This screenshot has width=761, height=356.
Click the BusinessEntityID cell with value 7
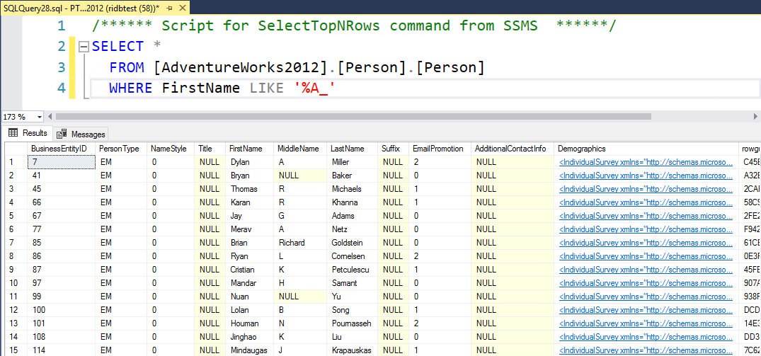[61, 162]
